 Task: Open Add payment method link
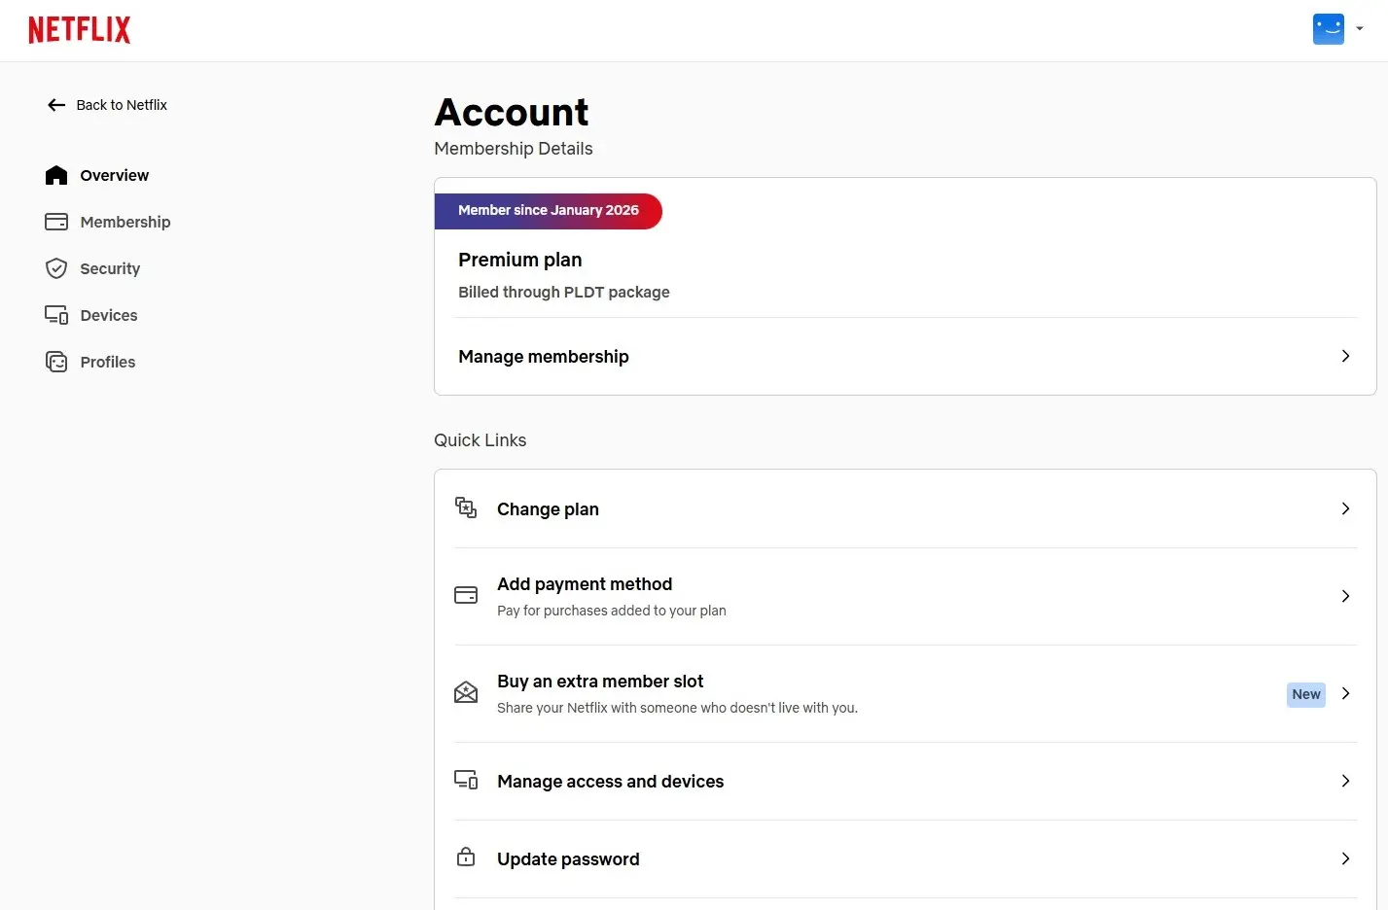(906, 596)
